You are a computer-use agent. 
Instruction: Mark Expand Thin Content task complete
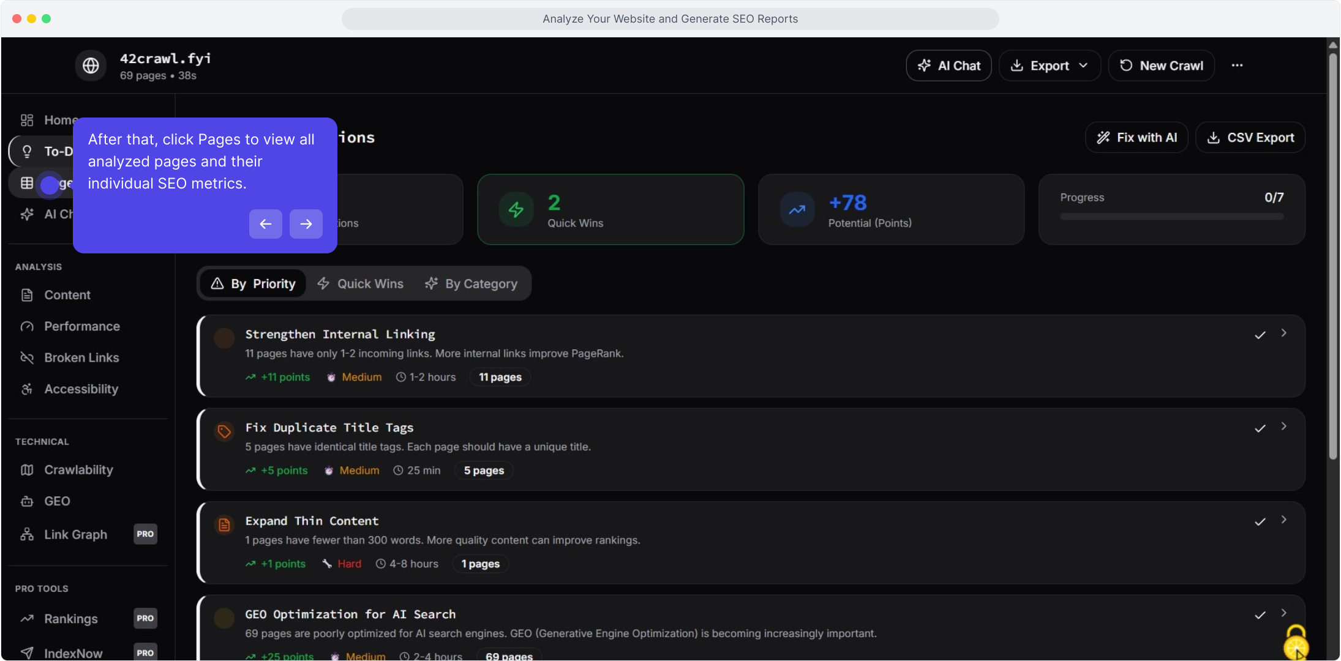[1260, 522]
